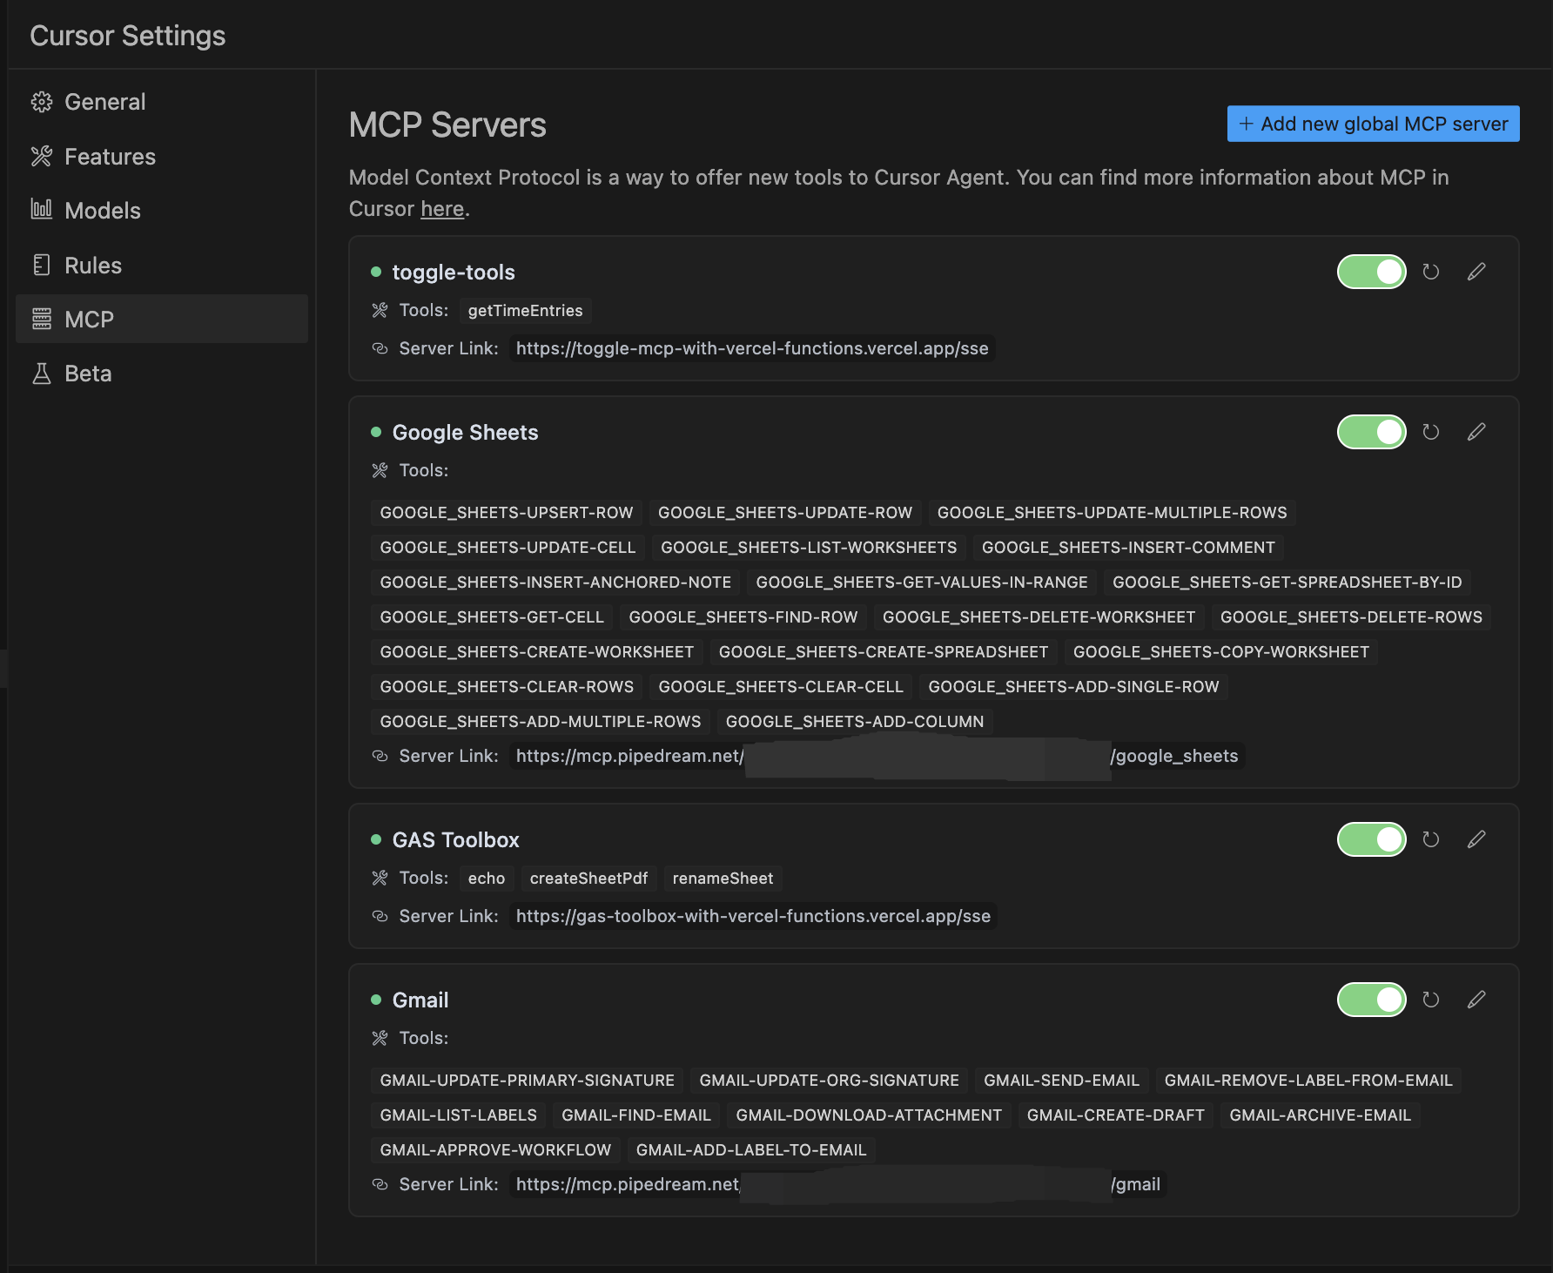Switch off the Gmail server toggle
The width and height of the screenshot is (1553, 1273).
[1371, 1000]
